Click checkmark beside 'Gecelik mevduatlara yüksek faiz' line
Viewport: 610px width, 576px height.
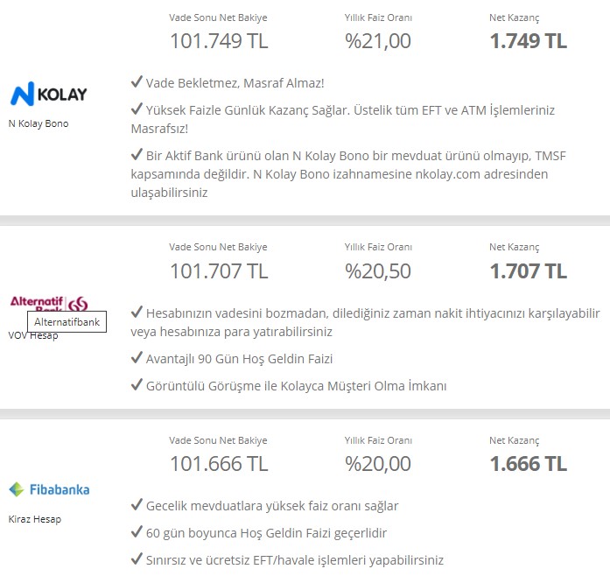point(136,505)
